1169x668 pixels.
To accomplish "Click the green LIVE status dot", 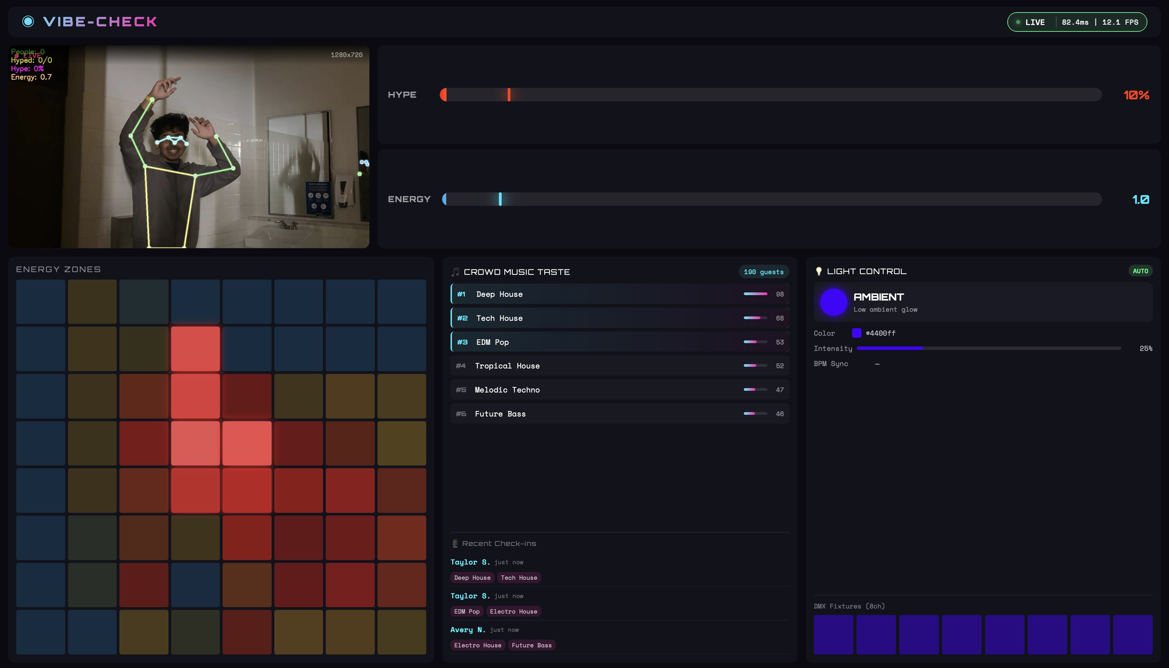I will click(1018, 22).
